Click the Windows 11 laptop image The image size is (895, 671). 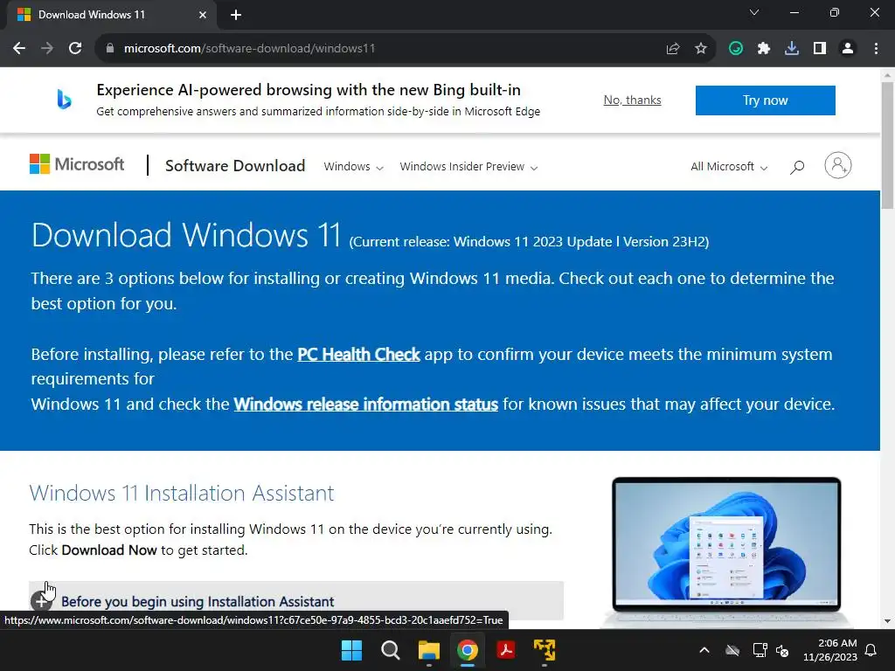pos(726,550)
